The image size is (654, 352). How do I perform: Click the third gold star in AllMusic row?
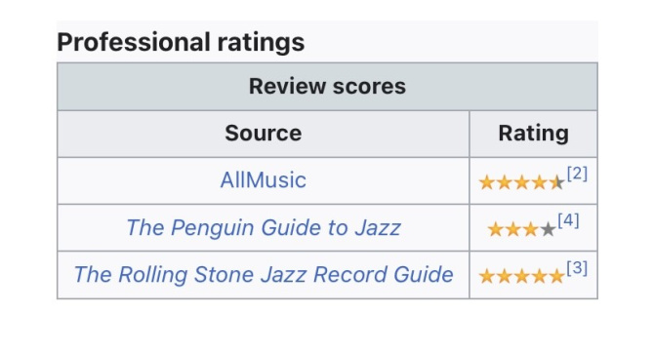522,182
